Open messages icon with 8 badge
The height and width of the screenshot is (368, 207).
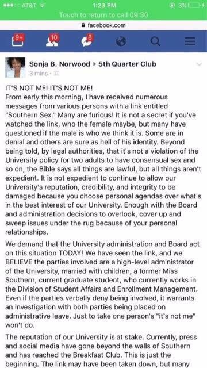coord(87,41)
